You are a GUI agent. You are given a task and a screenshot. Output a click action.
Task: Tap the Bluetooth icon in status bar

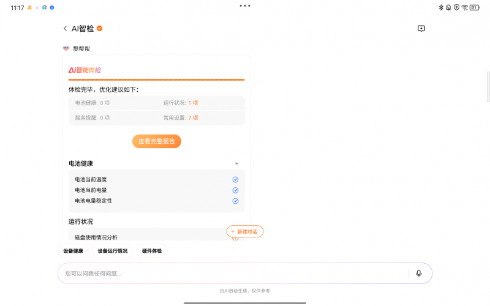pos(440,7)
